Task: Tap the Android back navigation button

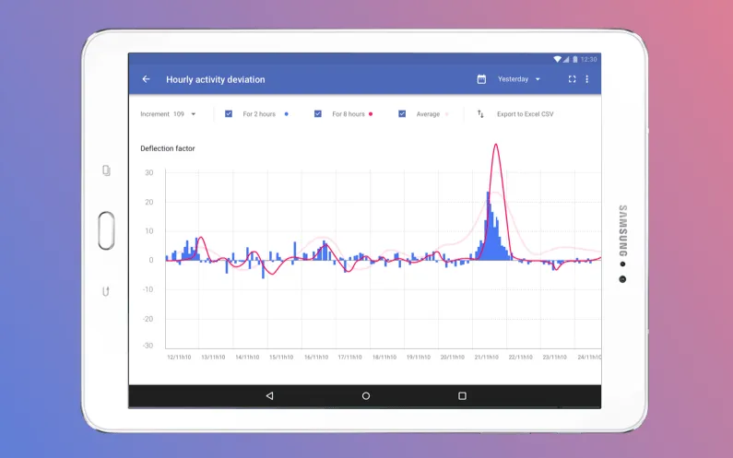Action: point(269,396)
